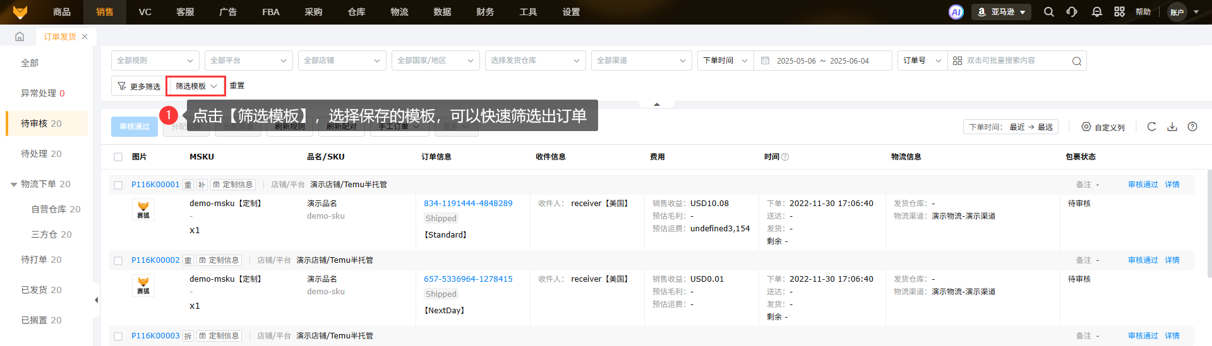1212x346 pixels.
Task: Click the 下单时间 sort order control
Action: pyautogui.click(x=1011, y=127)
